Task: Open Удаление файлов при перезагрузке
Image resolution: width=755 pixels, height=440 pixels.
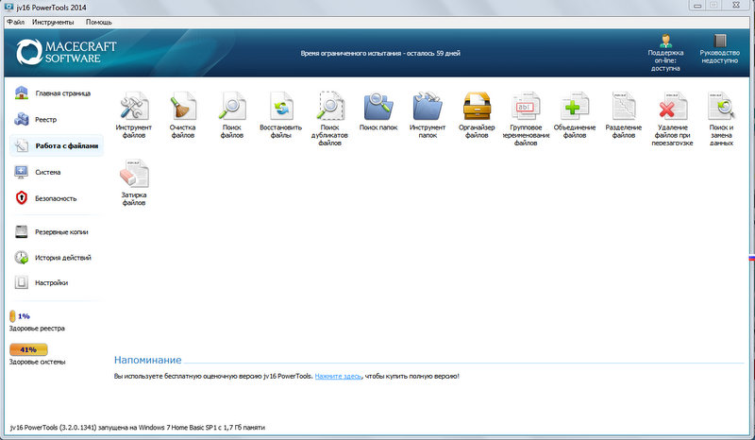Action: coord(673,119)
